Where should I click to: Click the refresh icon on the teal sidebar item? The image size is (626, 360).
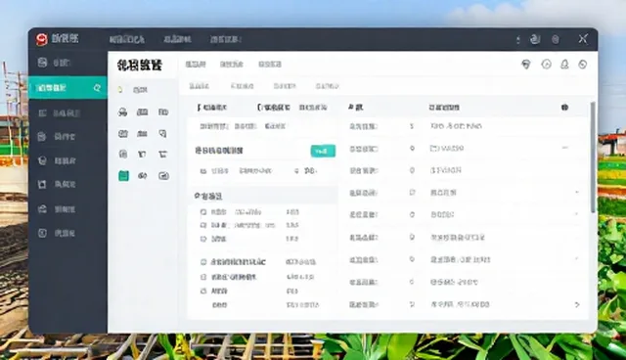coord(97,87)
